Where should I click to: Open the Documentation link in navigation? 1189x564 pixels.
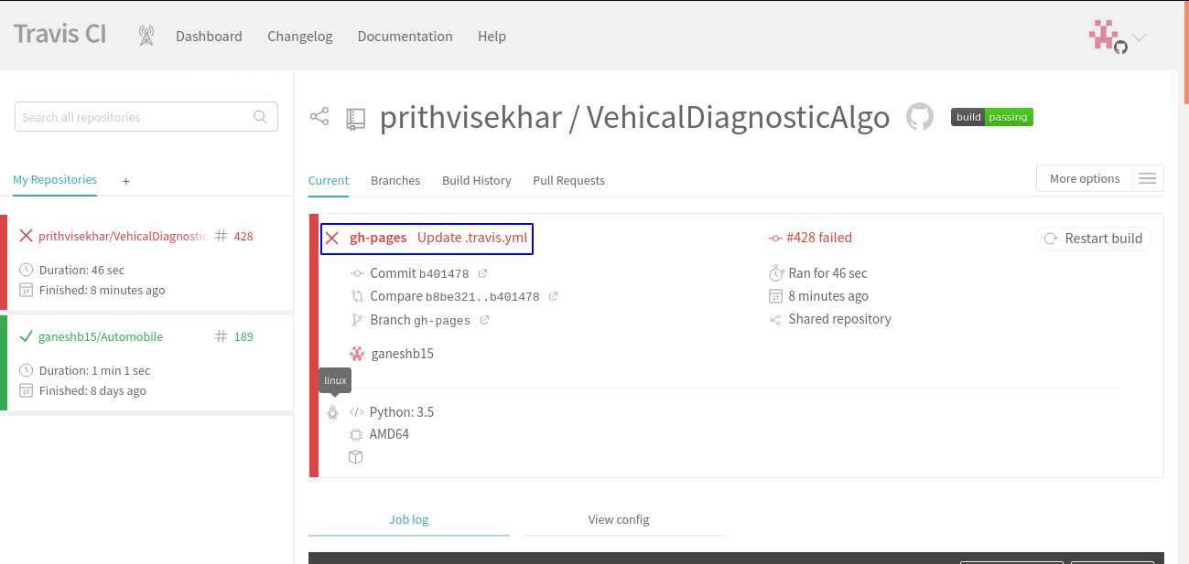pos(405,37)
